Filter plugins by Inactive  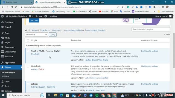point(46,30)
